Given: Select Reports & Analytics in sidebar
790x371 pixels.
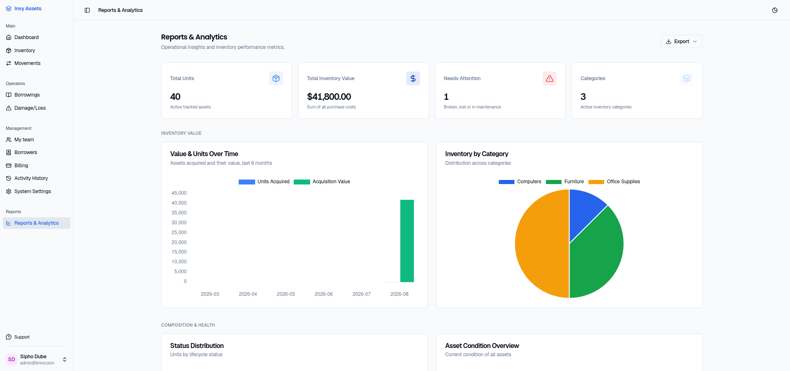Looking at the screenshot, I should [x=37, y=223].
